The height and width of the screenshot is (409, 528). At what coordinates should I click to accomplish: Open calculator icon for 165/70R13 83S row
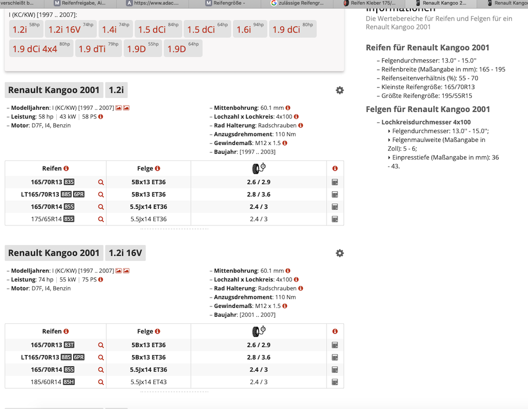tap(335, 183)
